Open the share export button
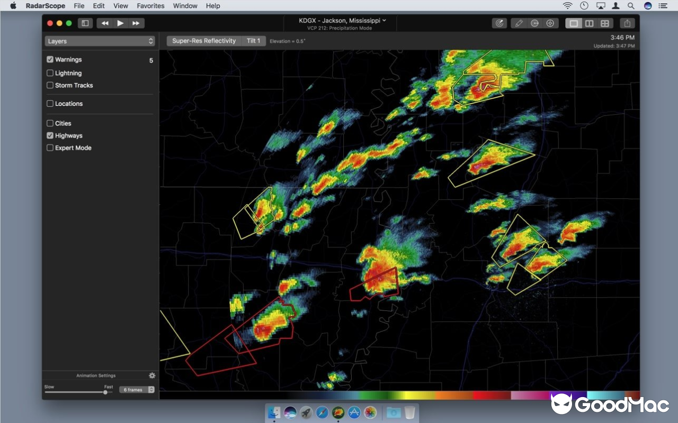 click(627, 23)
